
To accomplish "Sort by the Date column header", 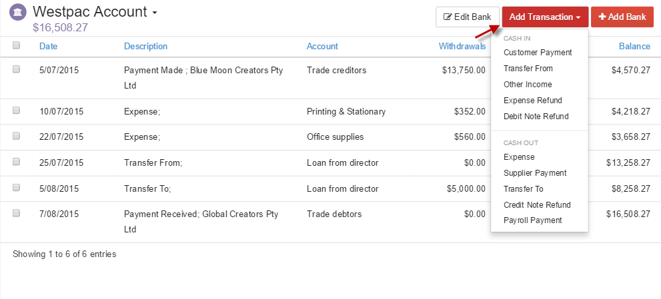I will click(49, 47).
